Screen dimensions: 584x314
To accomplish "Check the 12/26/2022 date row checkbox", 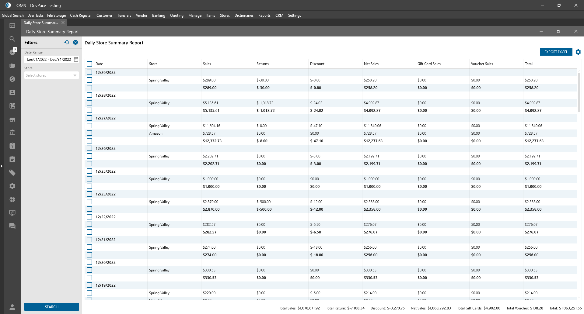I will coord(89,148).
